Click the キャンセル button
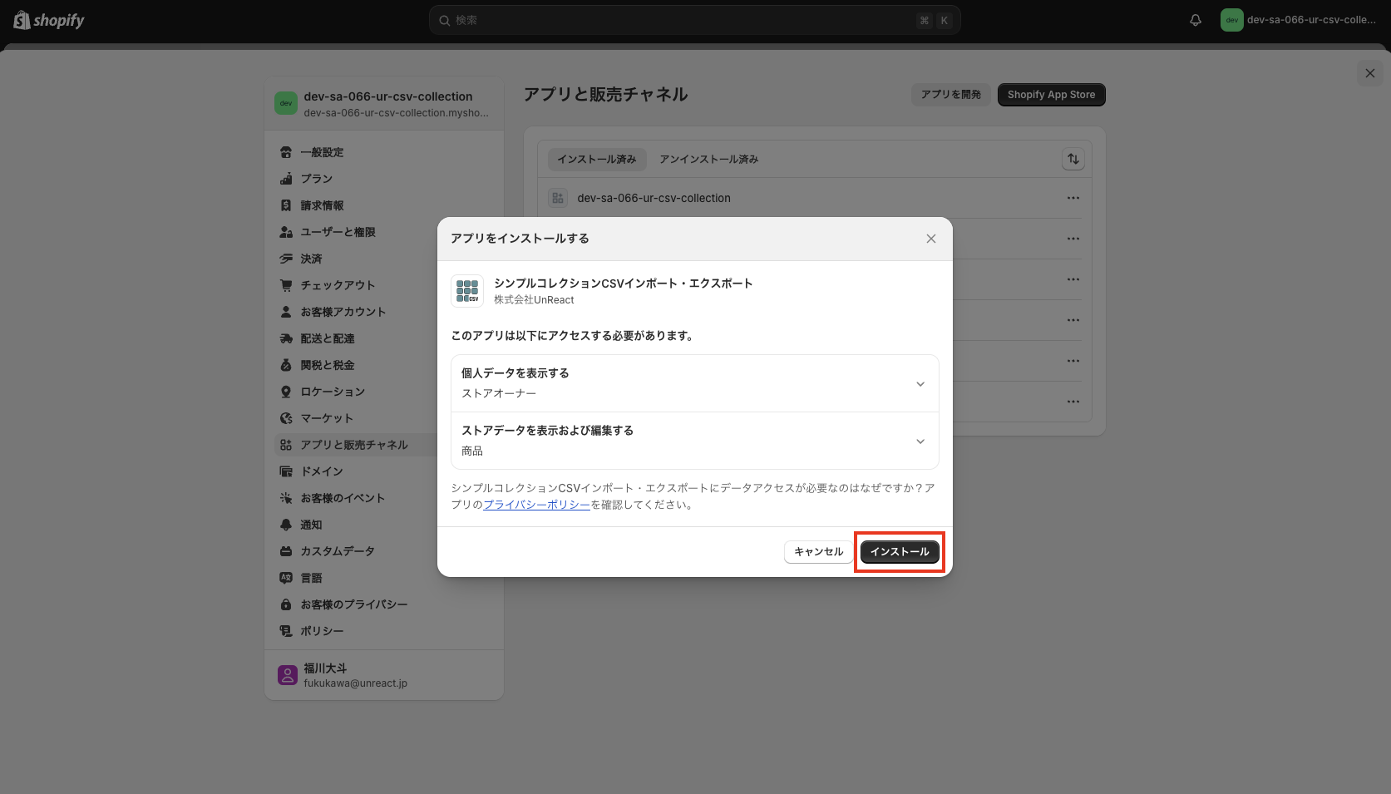 [819, 552]
